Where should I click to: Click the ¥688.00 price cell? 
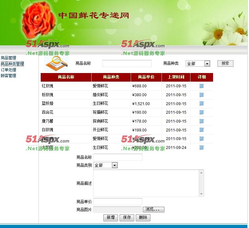pos(146,86)
